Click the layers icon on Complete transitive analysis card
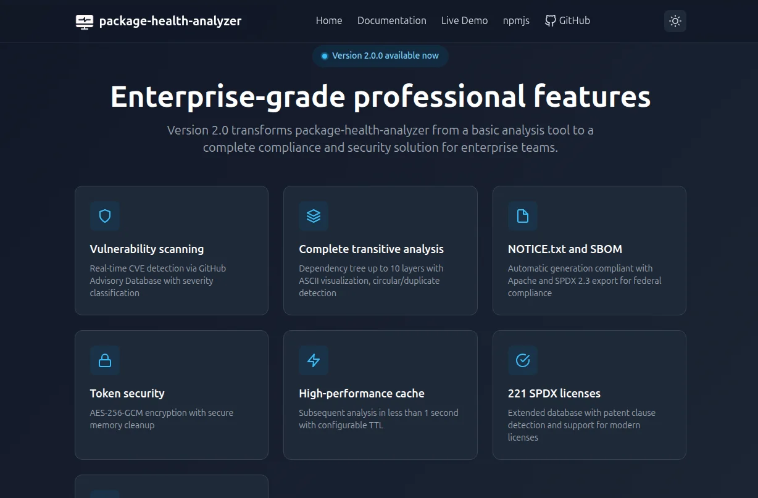This screenshot has height=498, width=758. 314,216
